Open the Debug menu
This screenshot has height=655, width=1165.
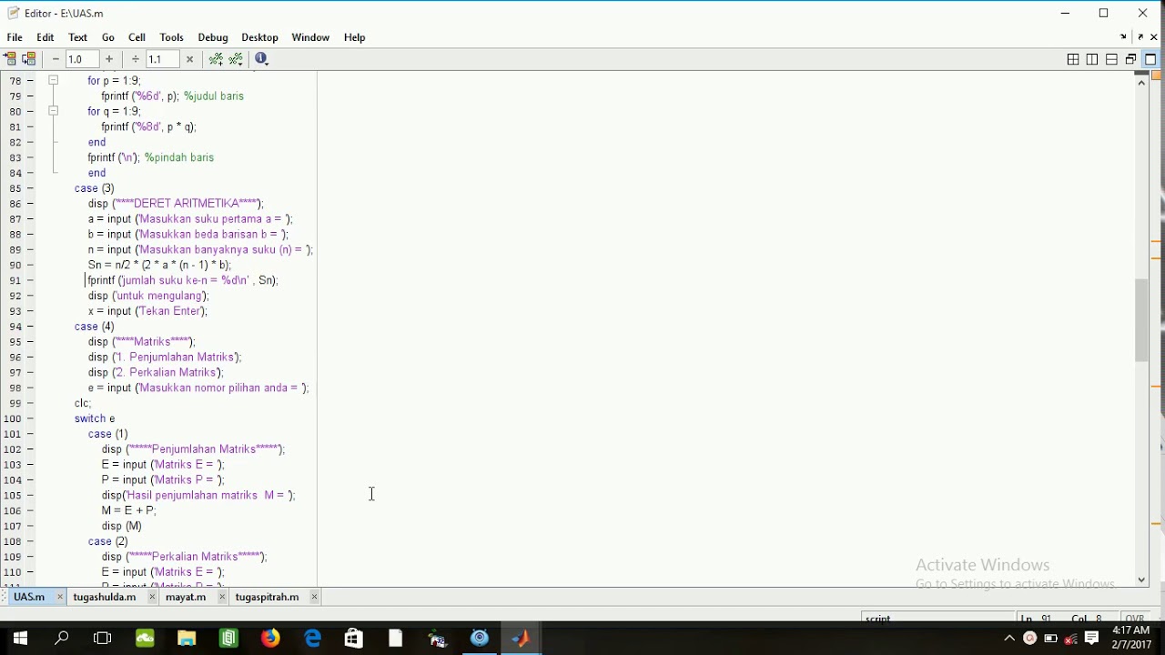click(x=213, y=37)
